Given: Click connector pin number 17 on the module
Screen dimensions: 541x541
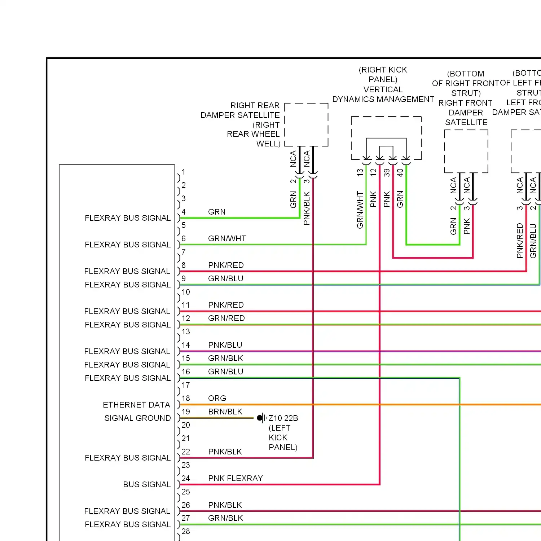Looking at the screenshot, I should click(186, 385).
